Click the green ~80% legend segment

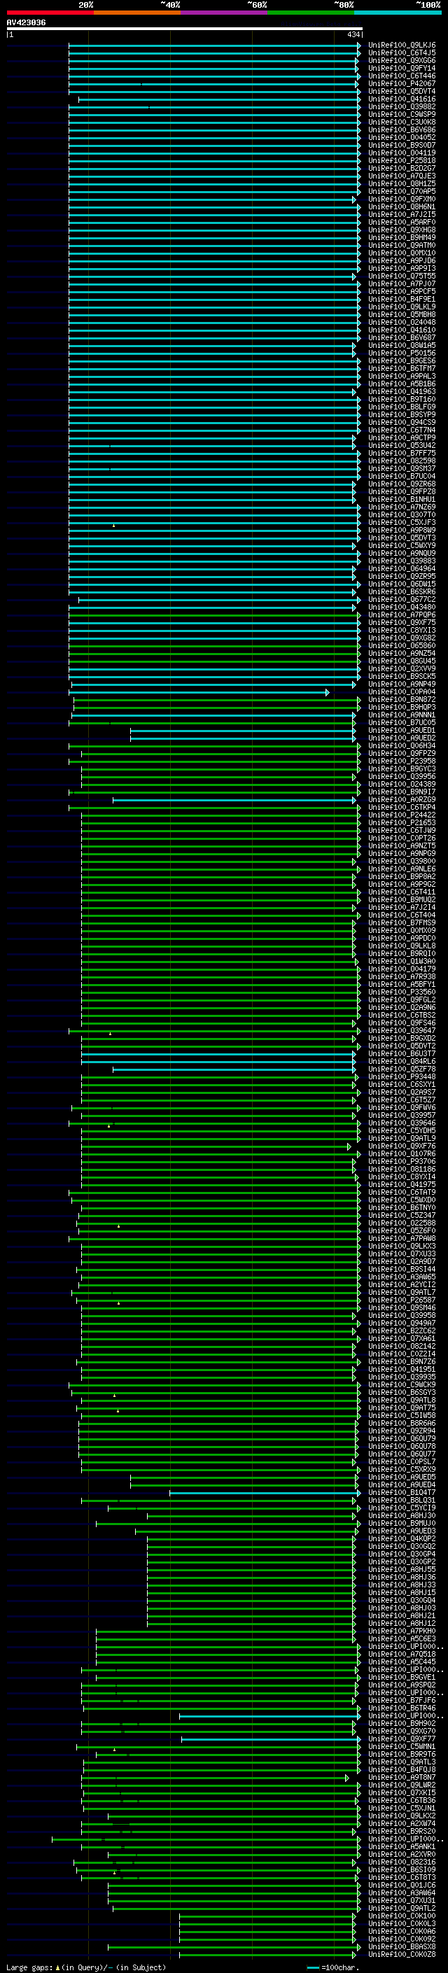click(311, 13)
